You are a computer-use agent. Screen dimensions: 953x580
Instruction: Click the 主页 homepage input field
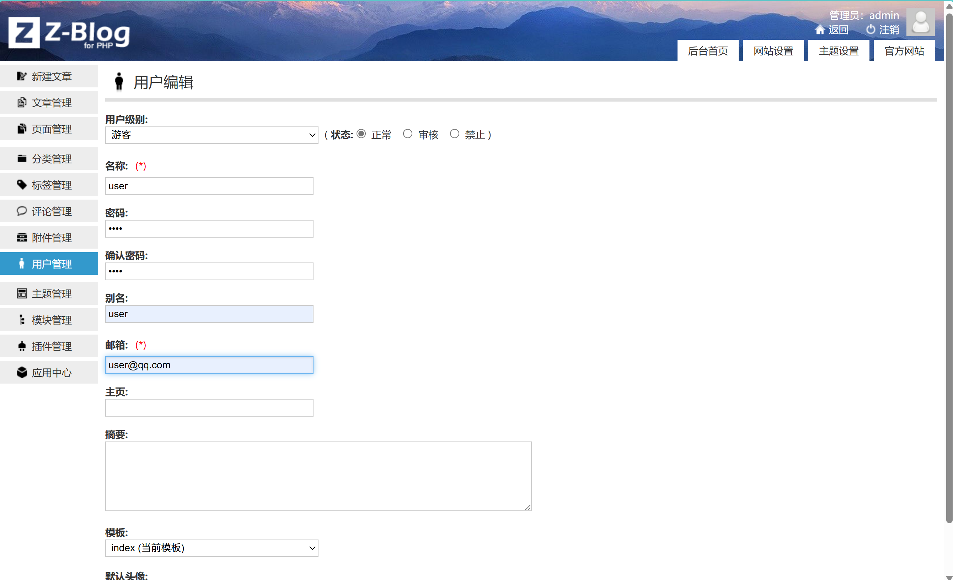209,408
